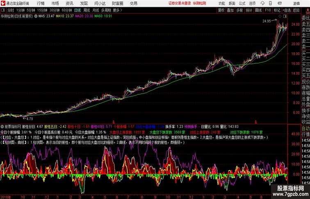This screenshot has width=310, height=199.
Task: Click the 多股 toolbar button
Action: click(239, 10)
